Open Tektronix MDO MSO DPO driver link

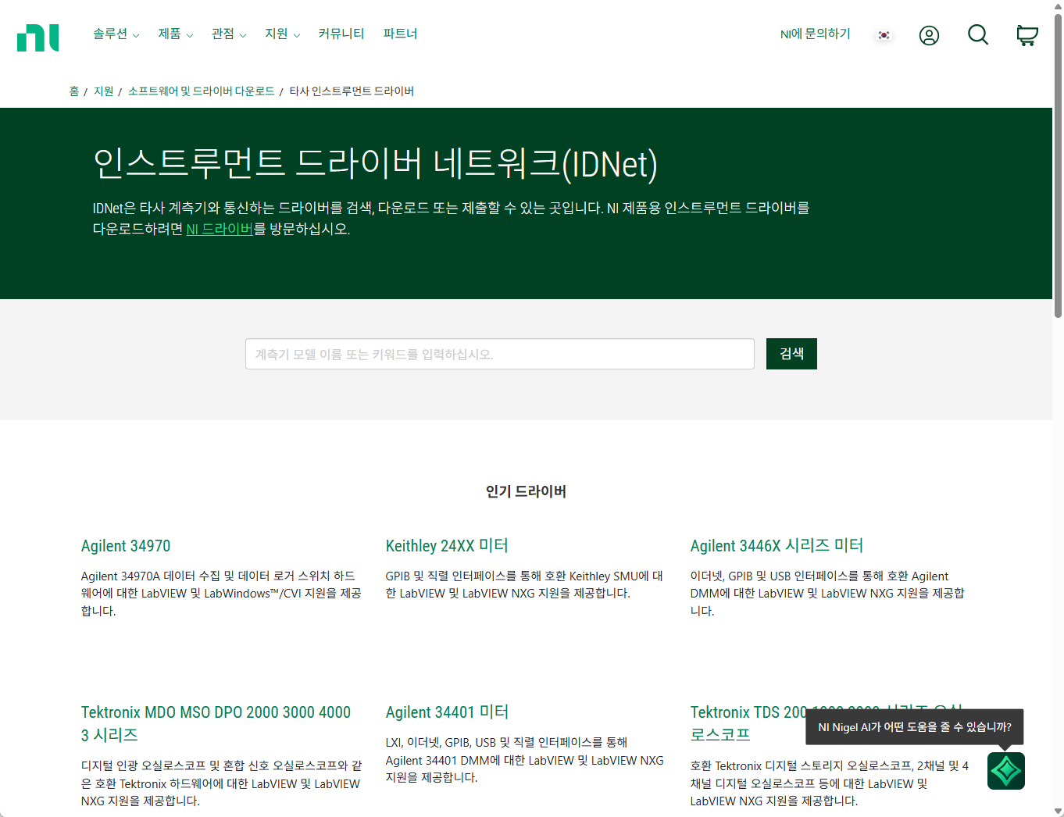pos(216,723)
